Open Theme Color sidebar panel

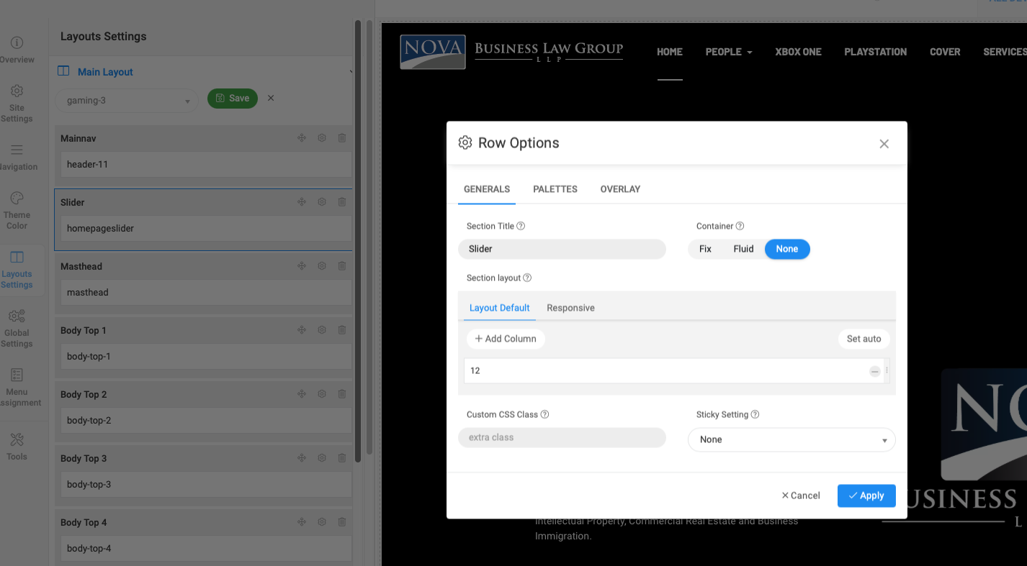pyautogui.click(x=17, y=209)
